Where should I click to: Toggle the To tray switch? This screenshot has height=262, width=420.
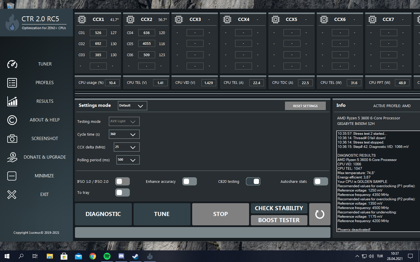tap(123, 192)
